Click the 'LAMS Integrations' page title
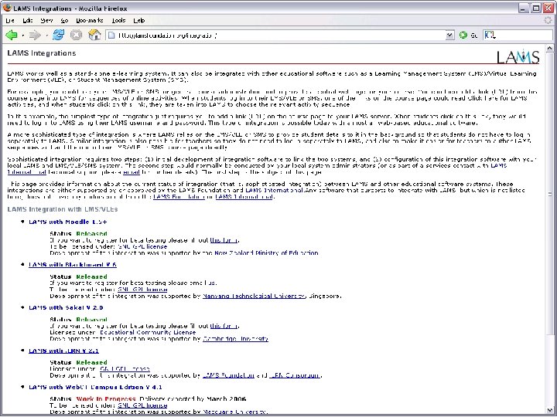The height and width of the screenshot is (417, 557). pyautogui.click(x=42, y=53)
